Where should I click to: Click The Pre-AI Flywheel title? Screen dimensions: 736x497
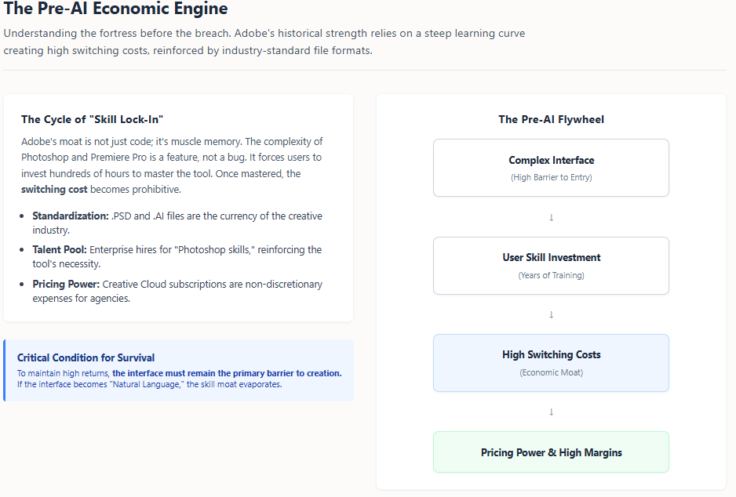[551, 119]
